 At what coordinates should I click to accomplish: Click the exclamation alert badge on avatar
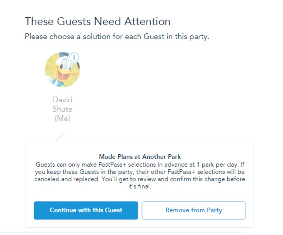click(74, 58)
